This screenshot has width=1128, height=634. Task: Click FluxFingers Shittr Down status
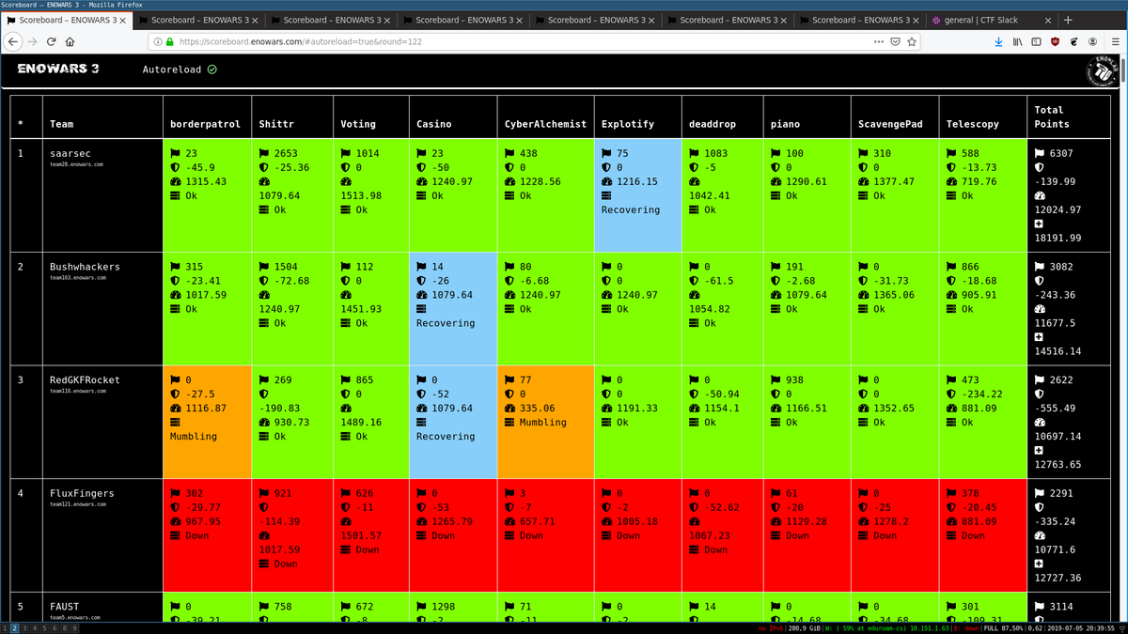pyautogui.click(x=286, y=564)
